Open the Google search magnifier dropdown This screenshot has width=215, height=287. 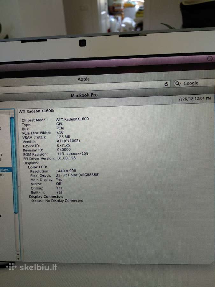point(178,84)
